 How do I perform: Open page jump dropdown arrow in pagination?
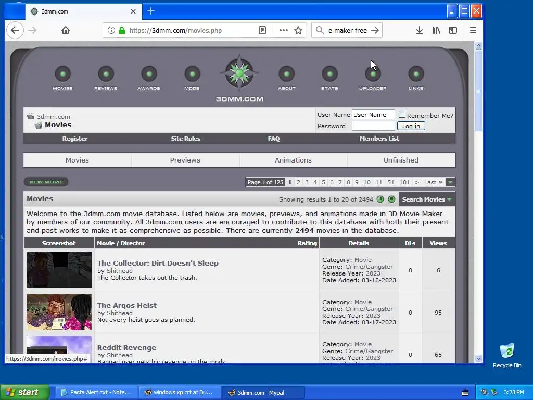click(x=450, y=182)
